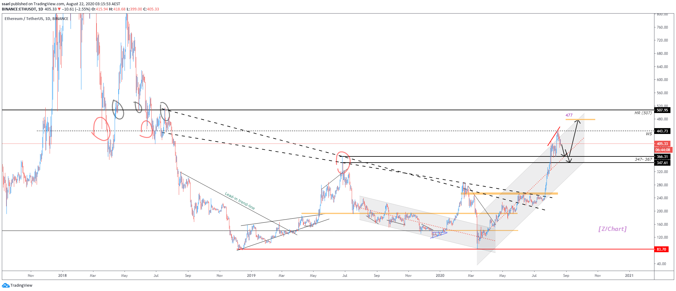Click the 560.00 price axis tick
Screen dimensions: 676x291
[x=662, y=93]
